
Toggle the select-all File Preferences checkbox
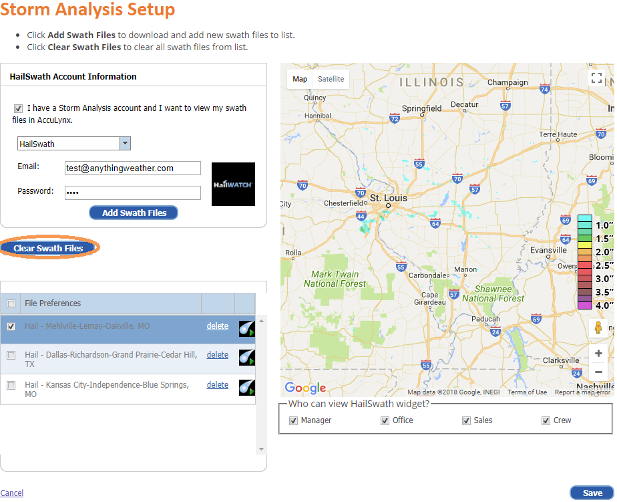point(11,303)
